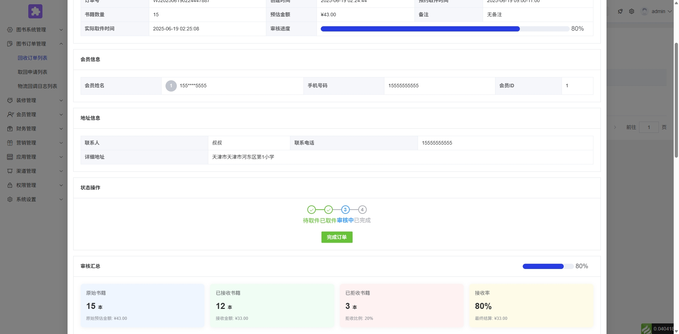Click the member avatar next to 155****5555
The image size is (679, 334).
pyautogui.click(x=171, y=86)
